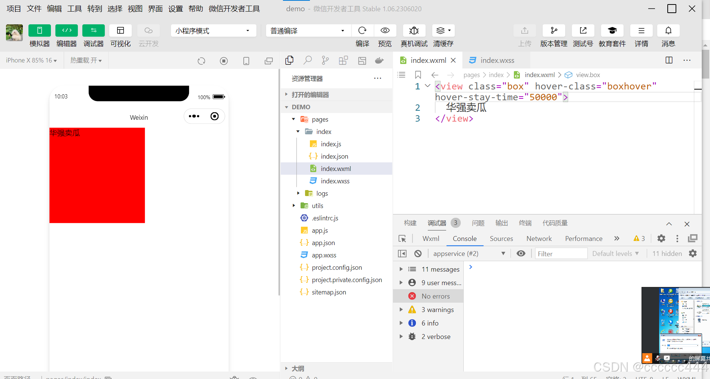710x379 pixels.
Task: Show more devtools tabs chevron
Action: pos(617,239)
